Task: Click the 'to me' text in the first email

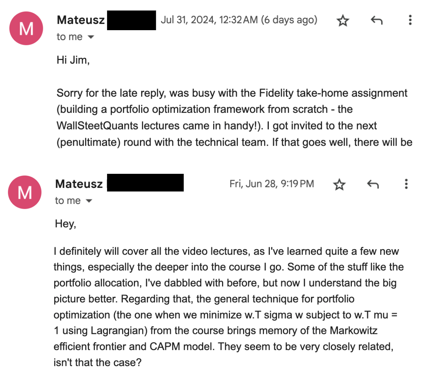Action: pos(70,37)
